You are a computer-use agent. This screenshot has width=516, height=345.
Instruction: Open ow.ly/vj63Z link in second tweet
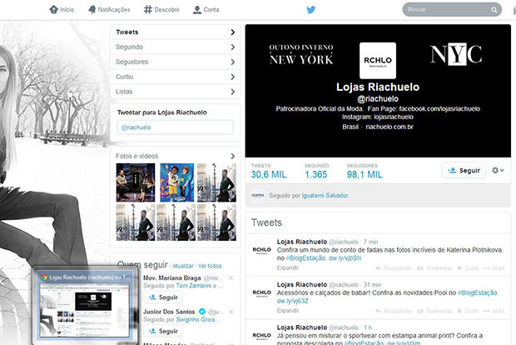(293, 301)
